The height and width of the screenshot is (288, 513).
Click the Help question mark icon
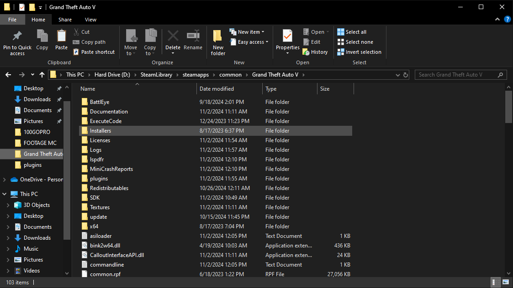(507, 19)
